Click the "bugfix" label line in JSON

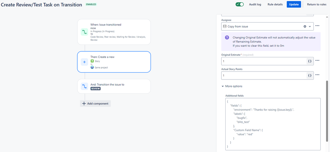242,118
